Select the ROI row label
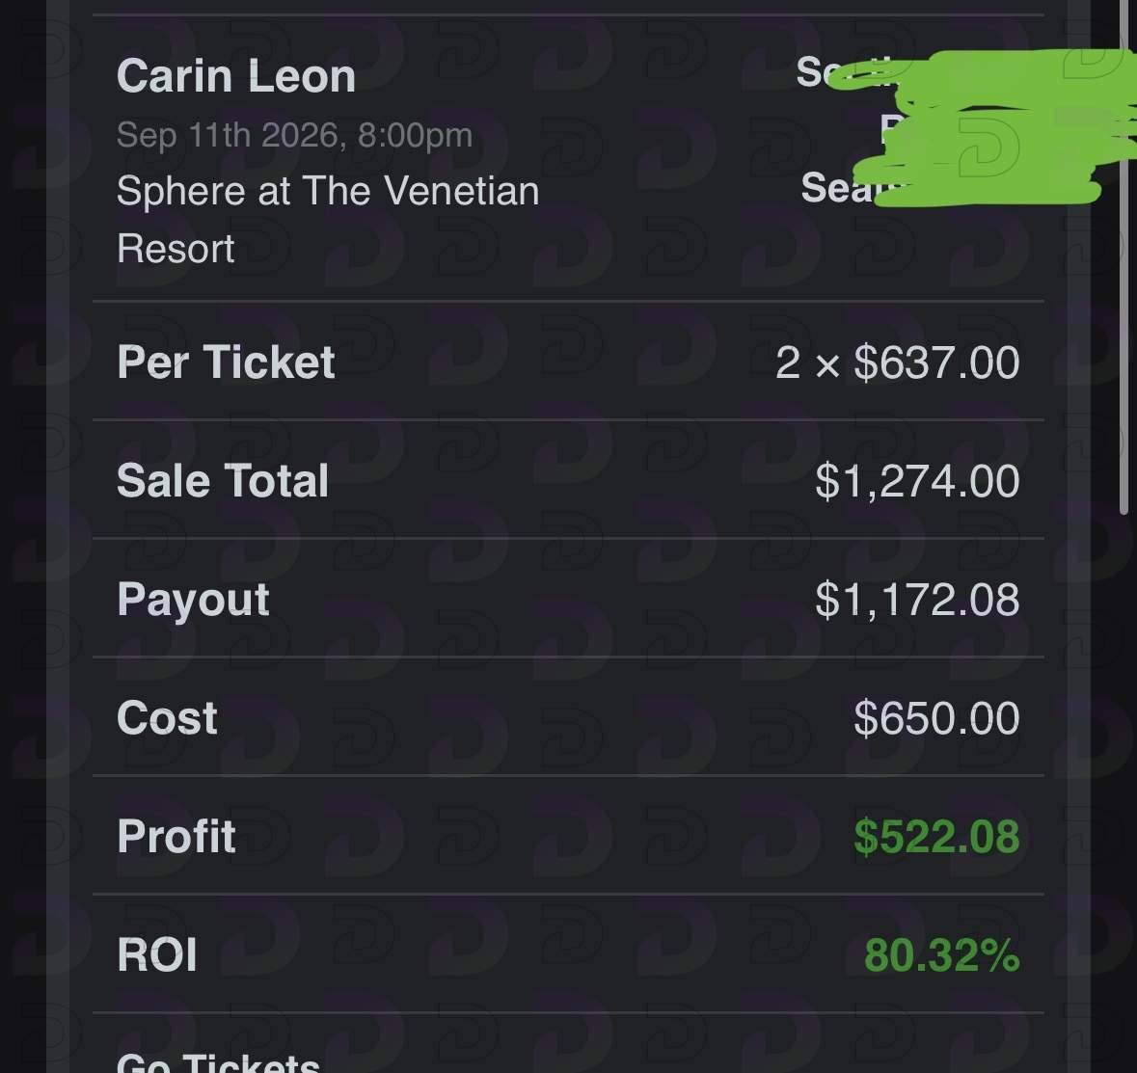The width and height of the screenshot is (1137, 1073). (156, 955)
